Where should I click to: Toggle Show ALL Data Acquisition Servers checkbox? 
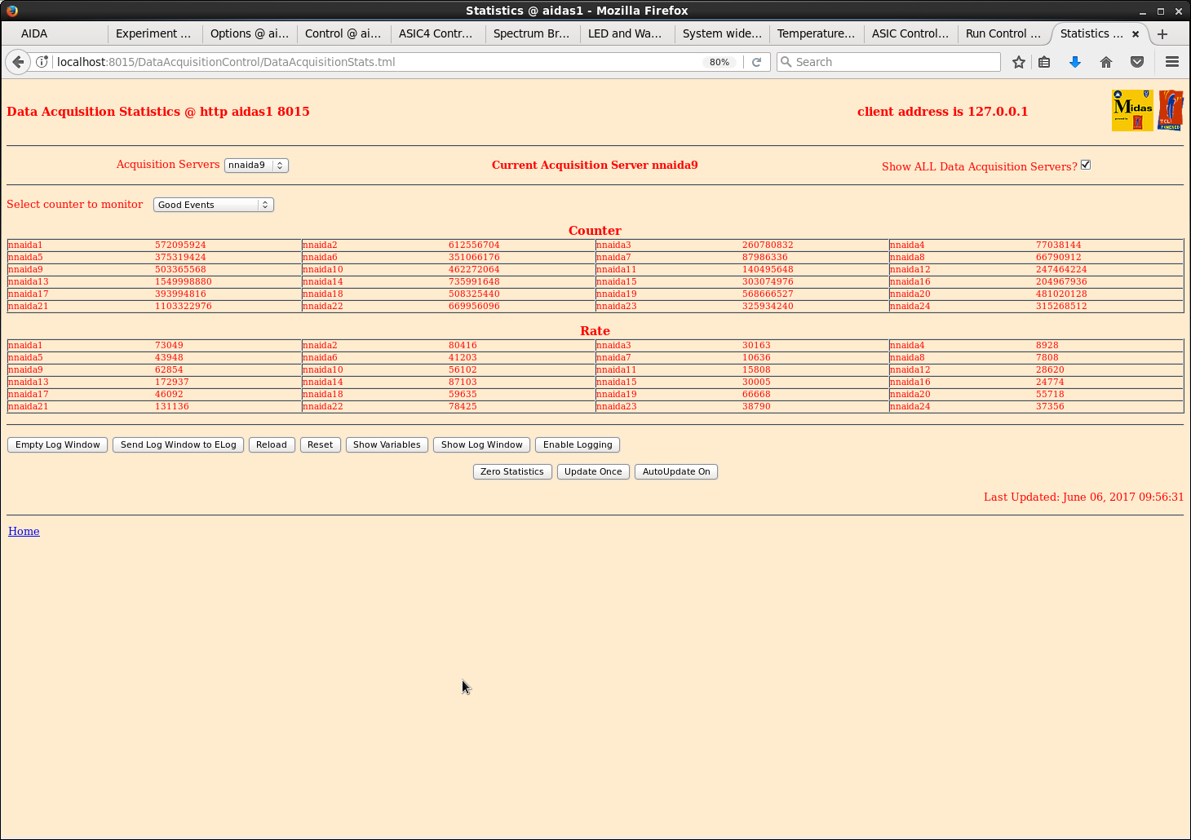(1085, 165)
